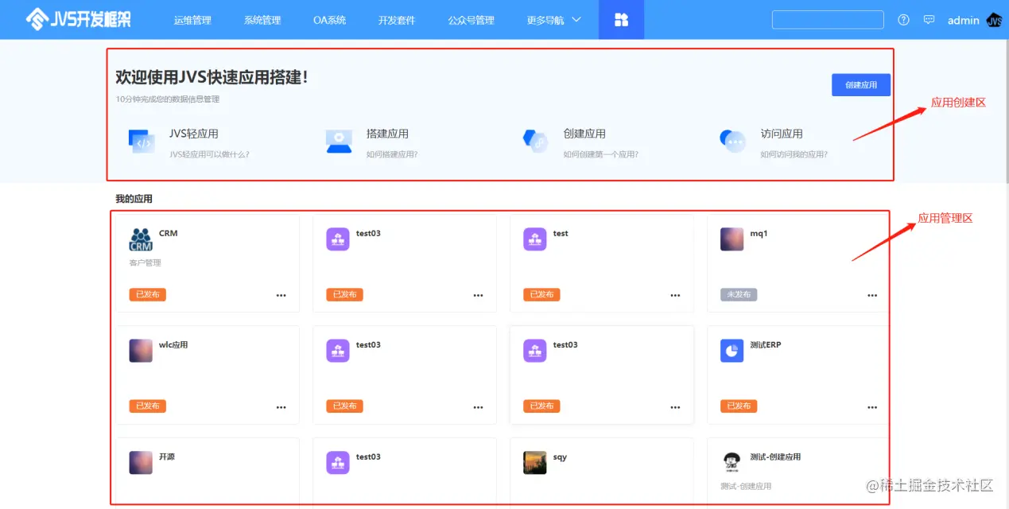Select the highlighted app-grid icon tab

click(x=621, y=20)
